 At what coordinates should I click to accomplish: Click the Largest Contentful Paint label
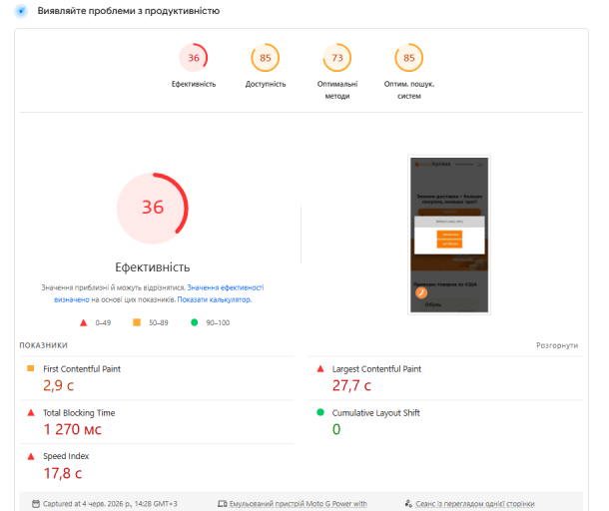tap(376, 369)
